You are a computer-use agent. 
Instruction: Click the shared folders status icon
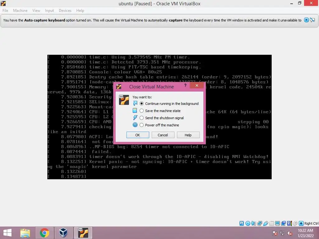coord(271,223)
